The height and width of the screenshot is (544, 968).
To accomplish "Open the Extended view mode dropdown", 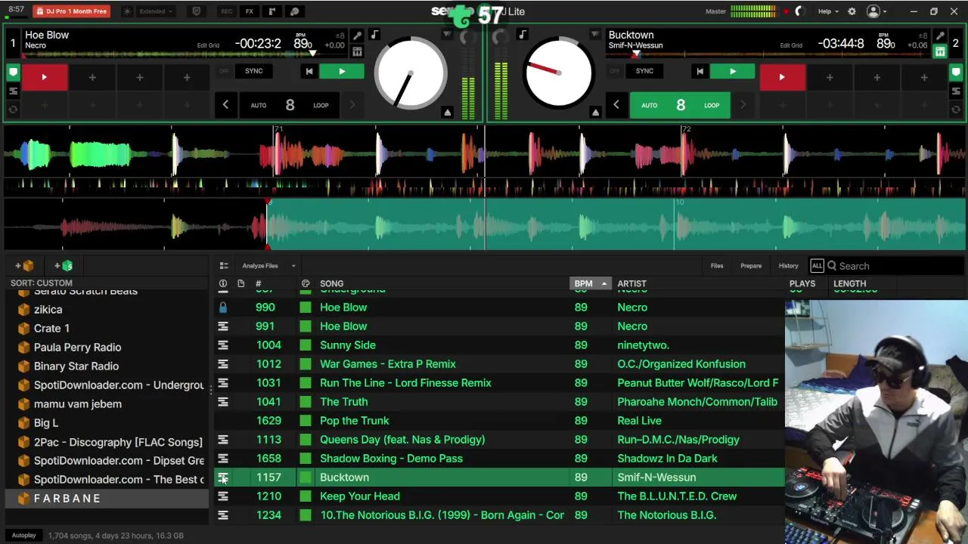I will tap(154, 11).
